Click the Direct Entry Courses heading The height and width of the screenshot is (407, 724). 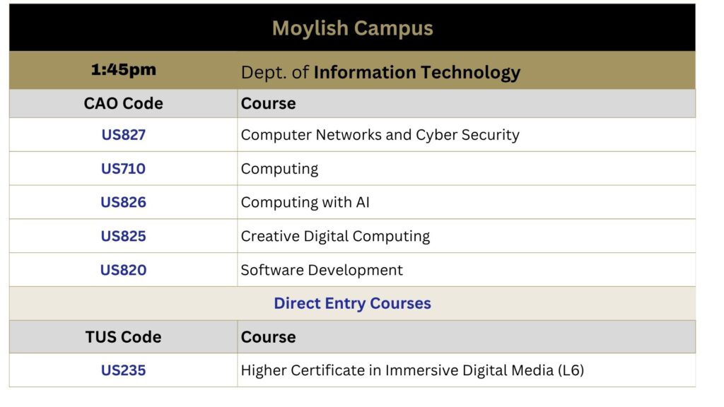click(352, 303)
